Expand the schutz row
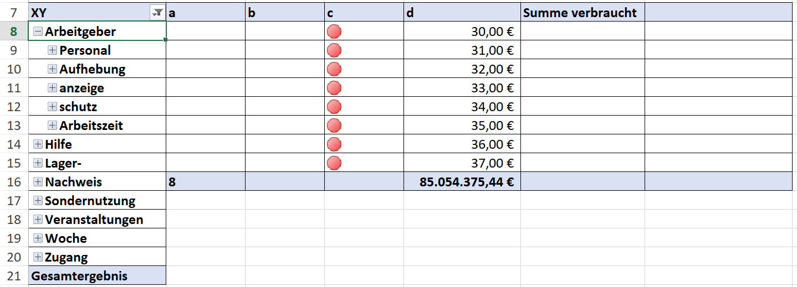797x287 pixels. [52, 107]
